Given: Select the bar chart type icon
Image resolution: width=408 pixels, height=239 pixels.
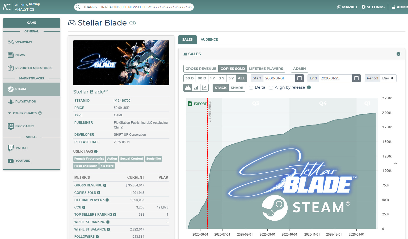Looking at the screenshot, I should (196, 88).
